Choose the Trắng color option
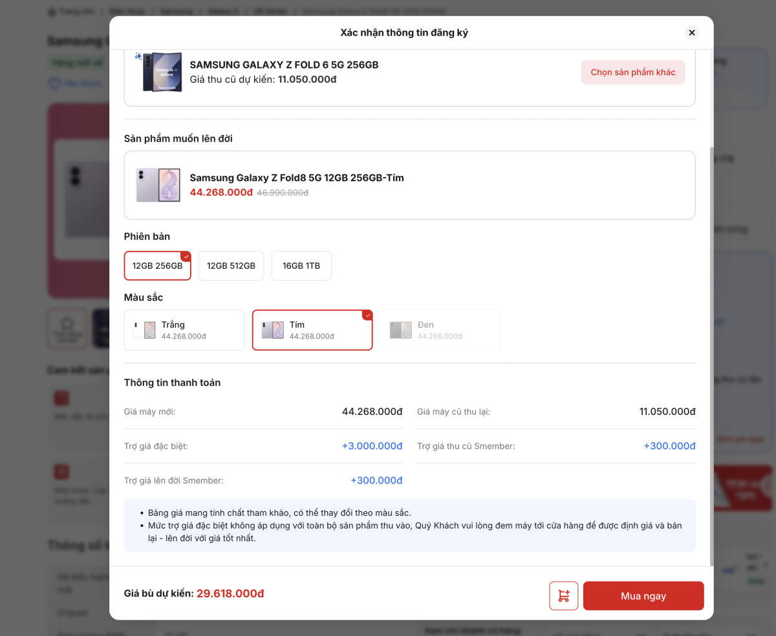Viewport: 776px width, 636px height. 184,330
